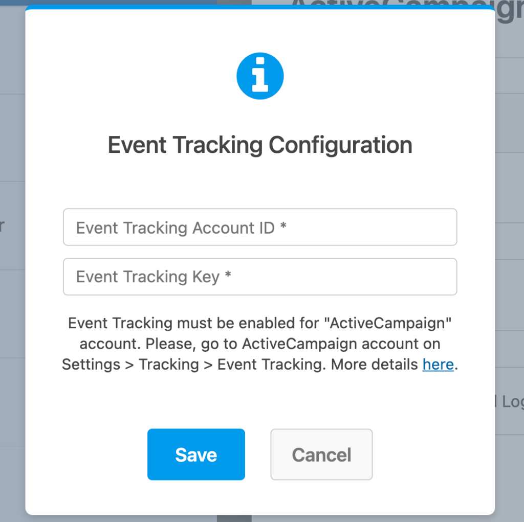Screen dimensions: 524x522
Task: Click the blue bar at the top of the dialog
Action: click(x=259, y=7)
